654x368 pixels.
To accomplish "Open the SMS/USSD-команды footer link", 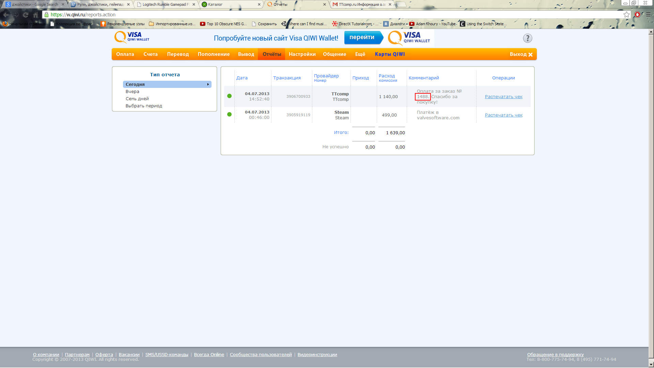I will click(x=167, y=354).
